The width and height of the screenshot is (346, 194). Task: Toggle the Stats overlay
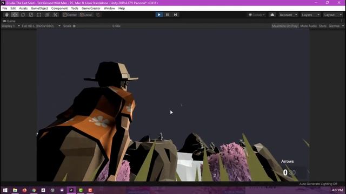tap(322, 26)
